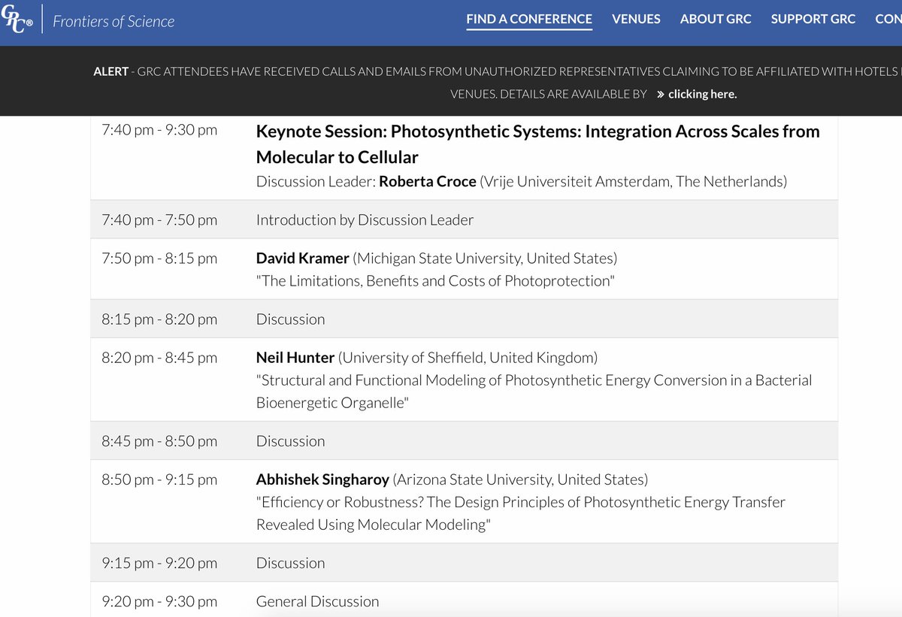The image size is (902, 617).
Task: Open the Venues menu item
Action: (x=636, y=19)
